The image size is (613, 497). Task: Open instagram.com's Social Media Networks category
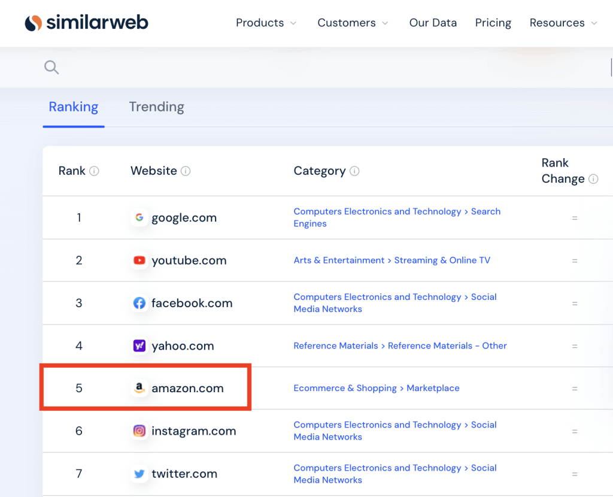coord(395,431)
